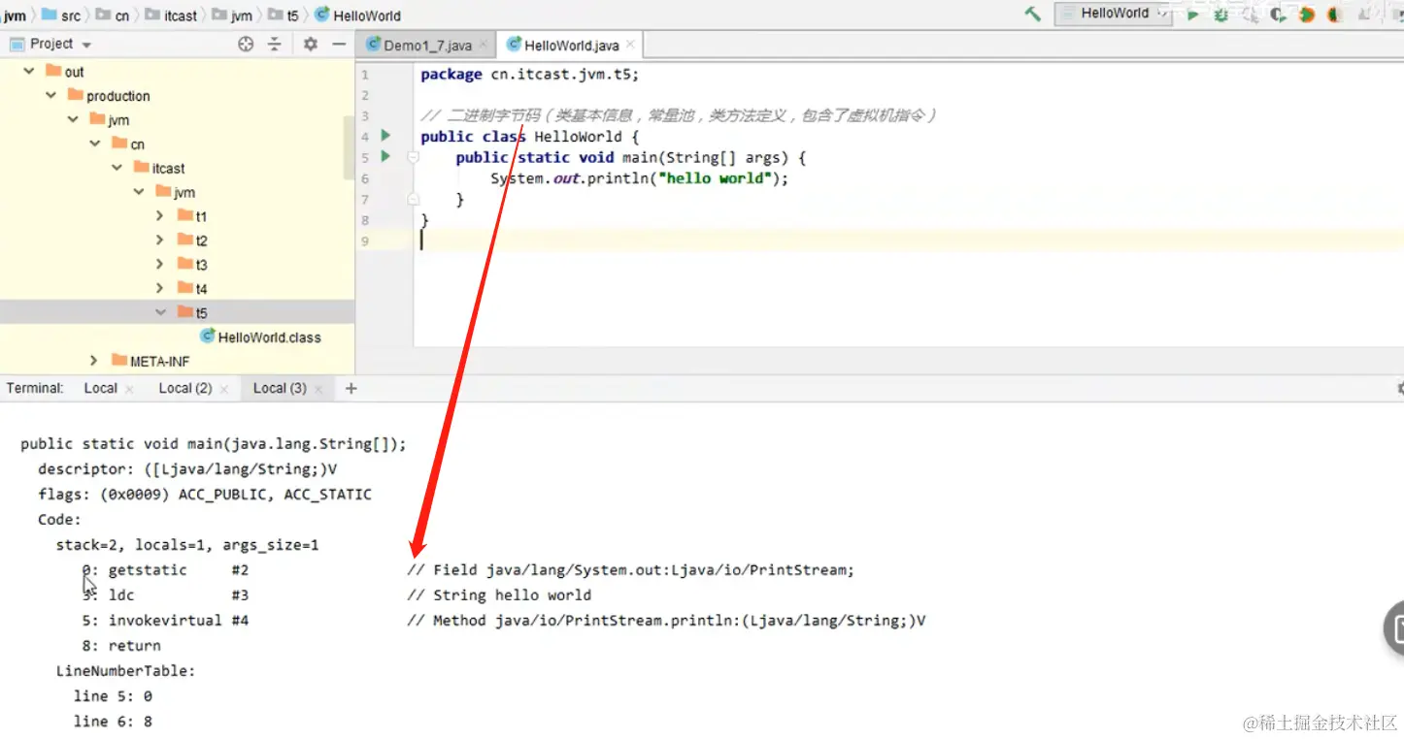The width and height of the screenshot is (1404, 739).
Task: Select the META-INF folder in tree
Action: (150, 361)
